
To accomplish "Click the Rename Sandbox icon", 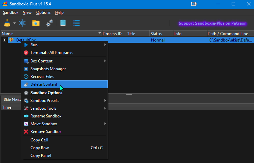I will tap(26, 116).
